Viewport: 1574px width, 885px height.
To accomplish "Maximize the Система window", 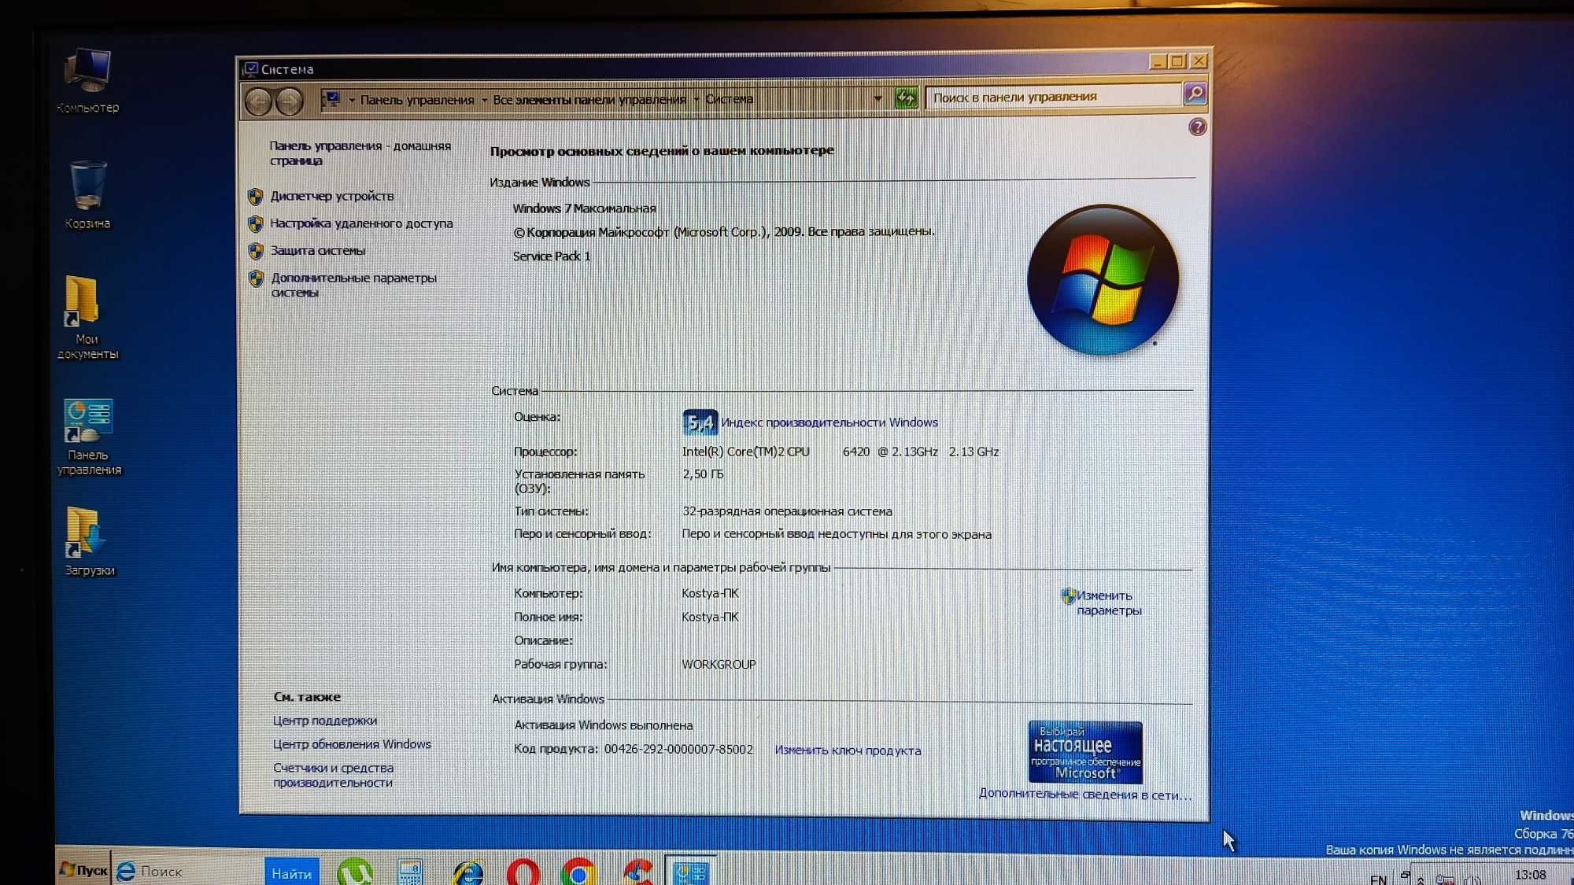I will tap(1178, 61).
